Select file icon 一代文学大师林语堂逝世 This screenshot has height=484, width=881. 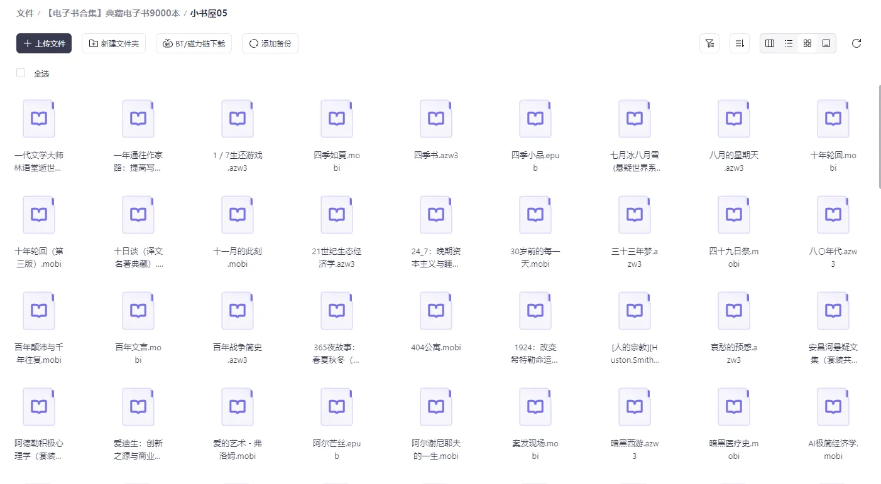pos(39,118)
